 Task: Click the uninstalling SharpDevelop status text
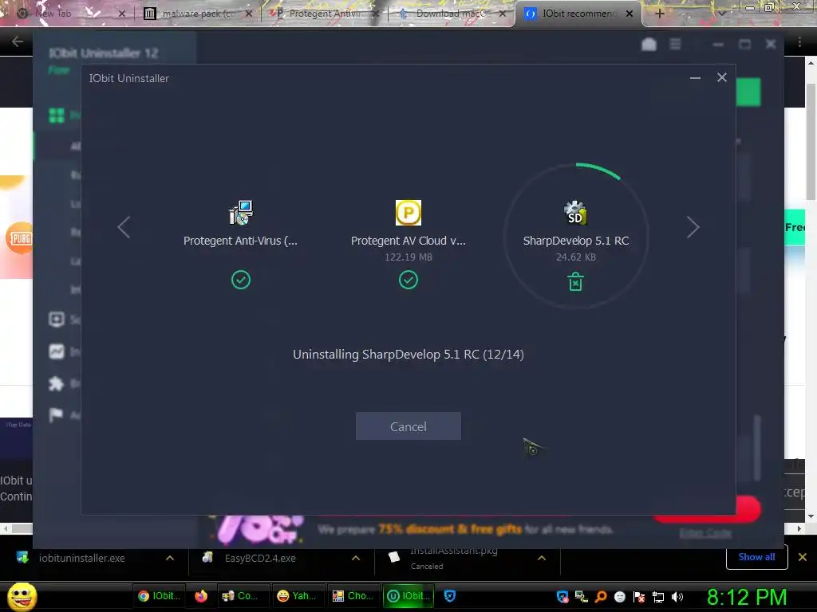click(x=408, y=355)
